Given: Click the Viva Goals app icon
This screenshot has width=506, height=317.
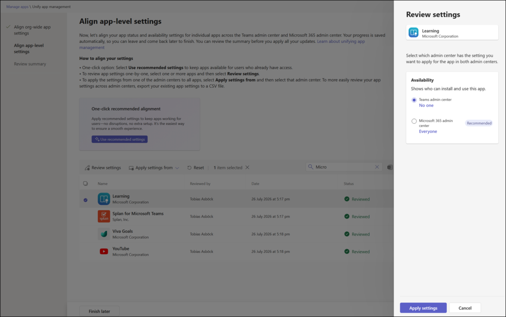Looking at the screenshot, I should point(104,234).
